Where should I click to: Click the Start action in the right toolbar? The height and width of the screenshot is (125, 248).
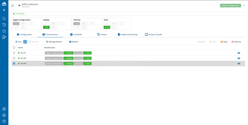(x=213, y=42)
